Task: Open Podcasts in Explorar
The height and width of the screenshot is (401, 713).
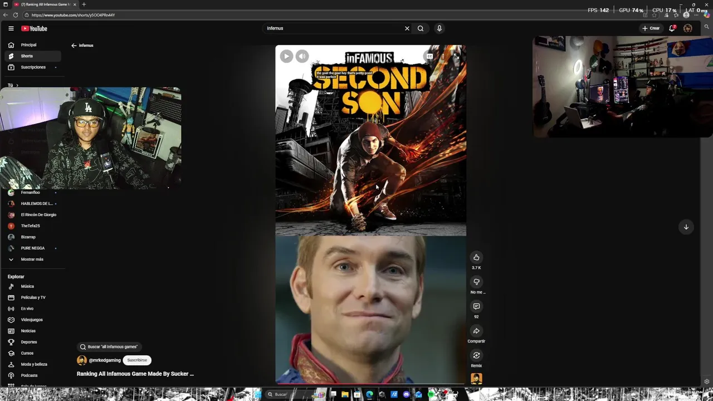Action: pyautogui.click(x=32, y=375)
